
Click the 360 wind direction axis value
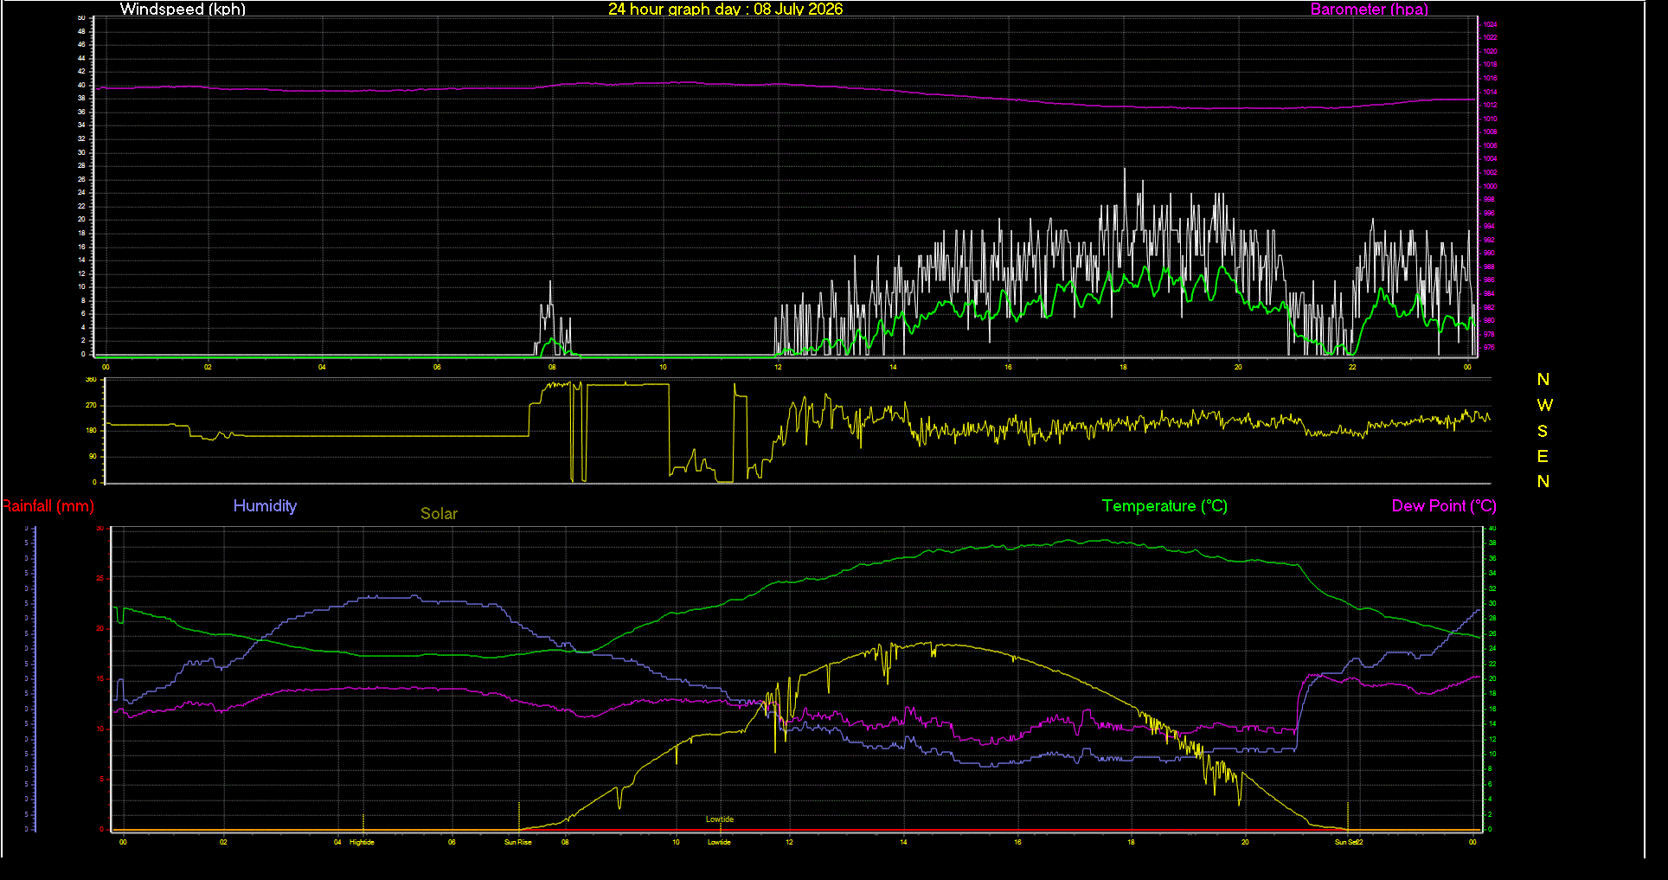[x=91, y=380]
